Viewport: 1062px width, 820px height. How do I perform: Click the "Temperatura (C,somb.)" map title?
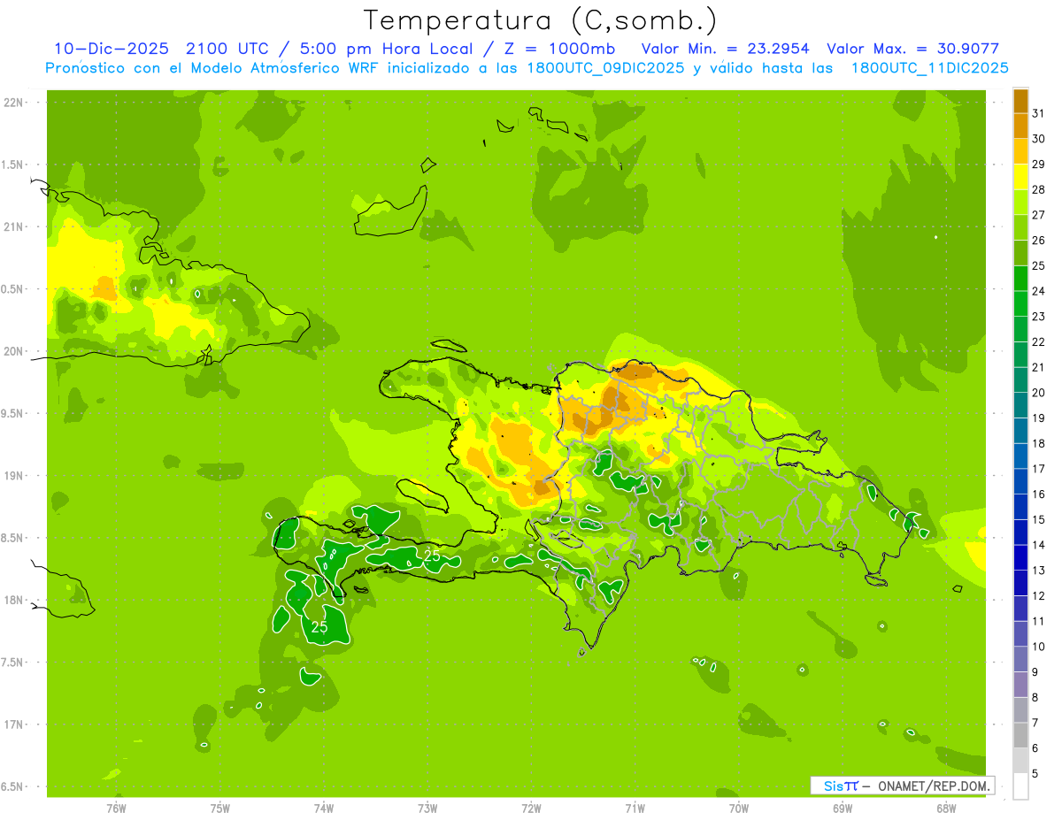[541, 19]
